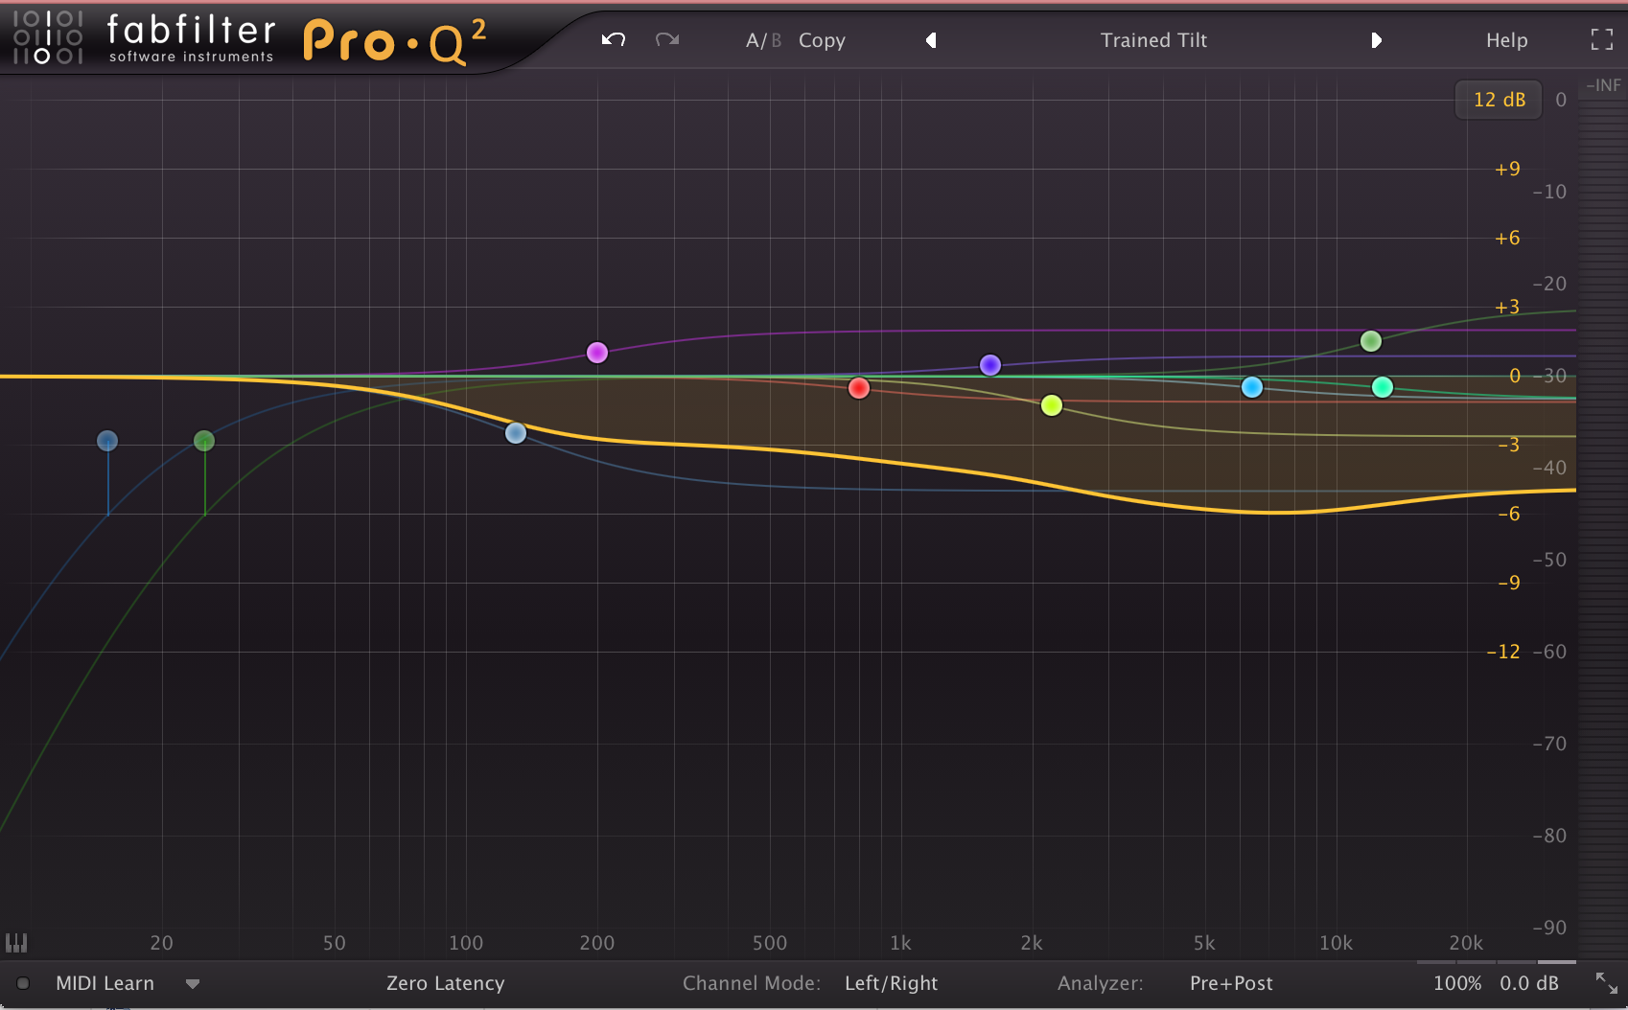Select the bright blue EQ band node near 6k
The image size is (1628, 1010).
(x=1252, y=387)
